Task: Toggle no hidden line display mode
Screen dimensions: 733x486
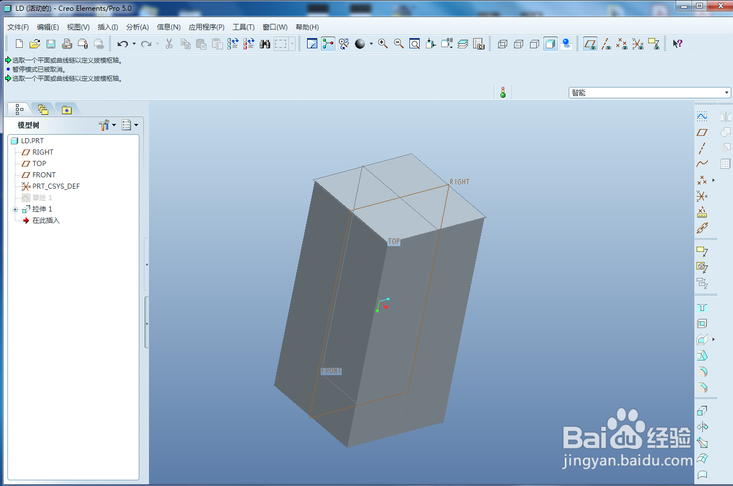Action: click(x=534, y=44)
